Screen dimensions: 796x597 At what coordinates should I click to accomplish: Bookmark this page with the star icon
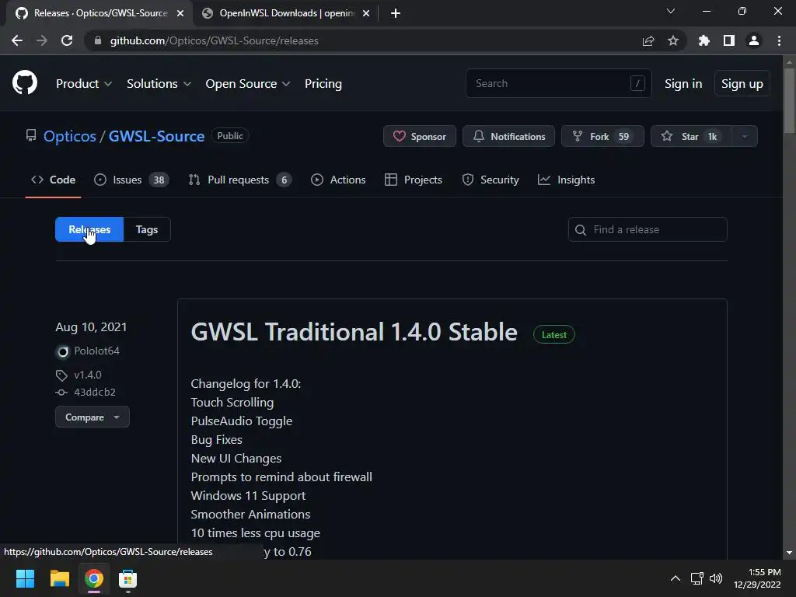(x=673, y=40)
